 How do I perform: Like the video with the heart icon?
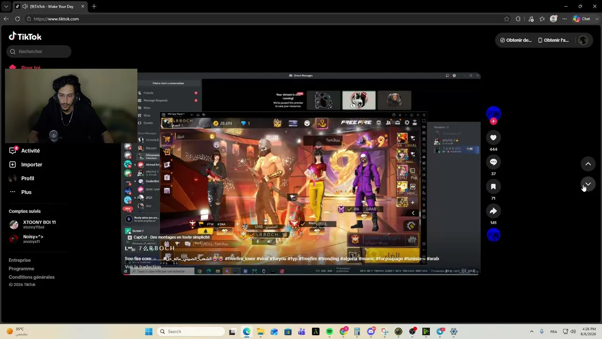pyautogui.click(x=493, y=137)
